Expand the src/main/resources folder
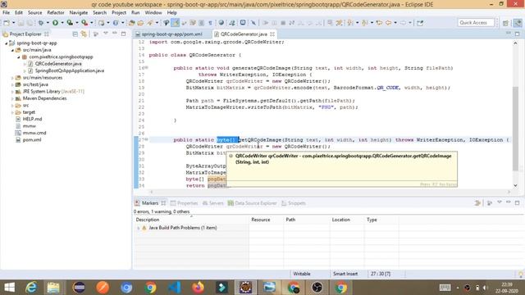This screenshot has height=295, width=525. (12, 78)
